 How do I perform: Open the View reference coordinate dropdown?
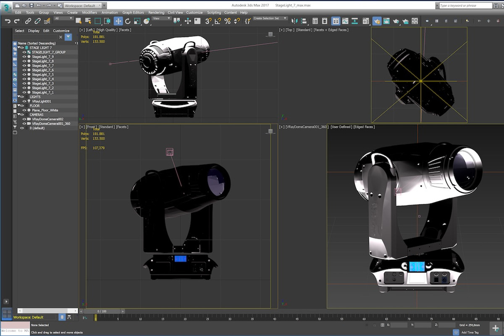click(x=162, y=18)
